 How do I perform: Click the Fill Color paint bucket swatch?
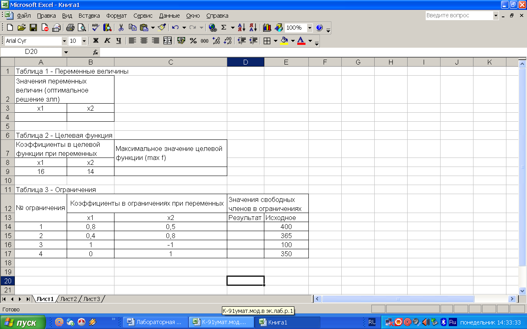(284, 41)
